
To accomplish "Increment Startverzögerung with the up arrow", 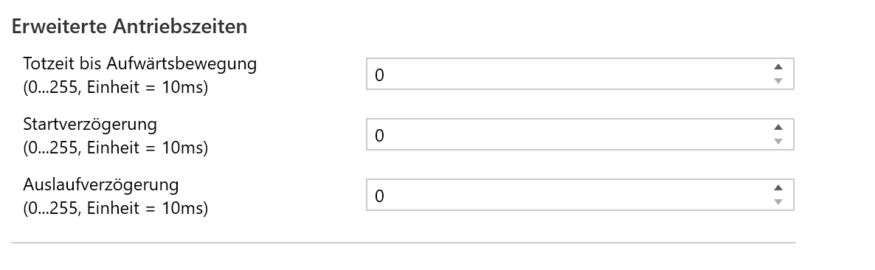I will click(778, 127).
